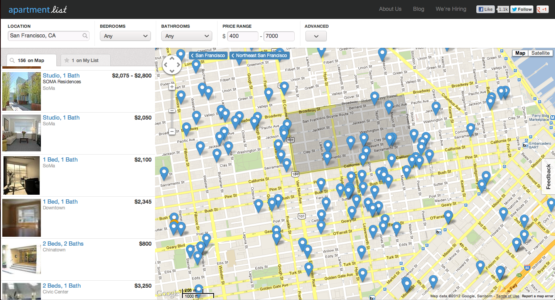555x300 pixels.
Task: Click the Location input field
Action: (49, 36)
